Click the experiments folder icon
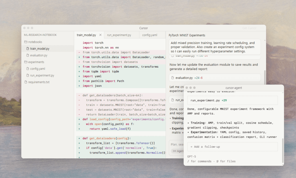Screen dimensions: 296x178 coord(25,62)
